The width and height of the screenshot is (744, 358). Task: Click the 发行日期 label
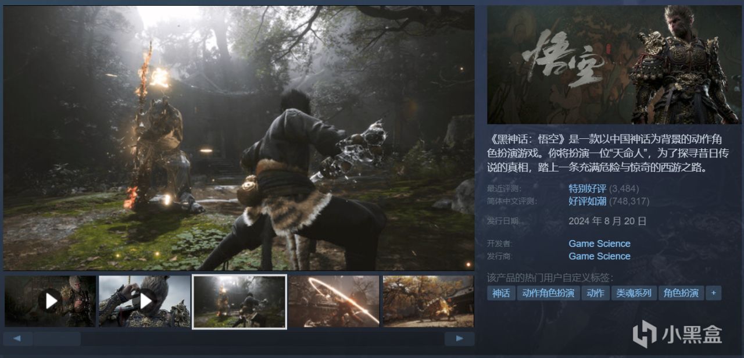point(503,221)
